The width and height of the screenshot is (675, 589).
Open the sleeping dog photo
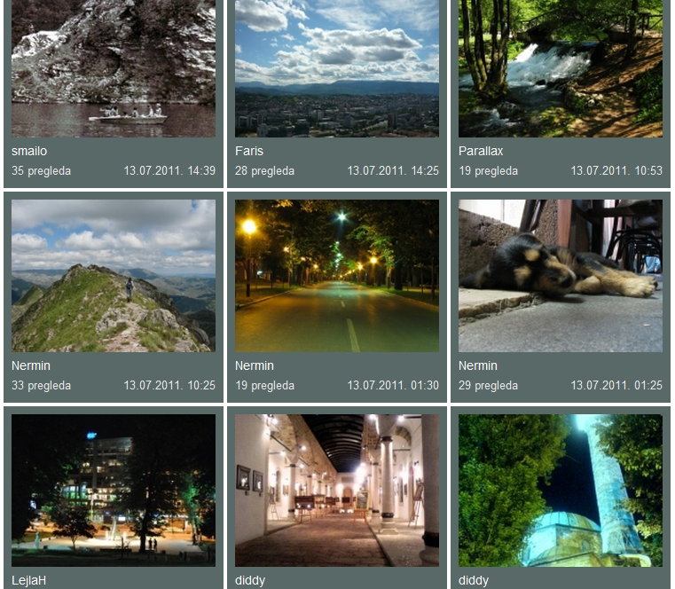click(560, 276)
